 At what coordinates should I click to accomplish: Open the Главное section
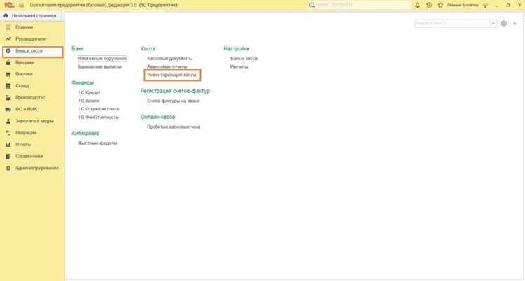coord(24,27)
